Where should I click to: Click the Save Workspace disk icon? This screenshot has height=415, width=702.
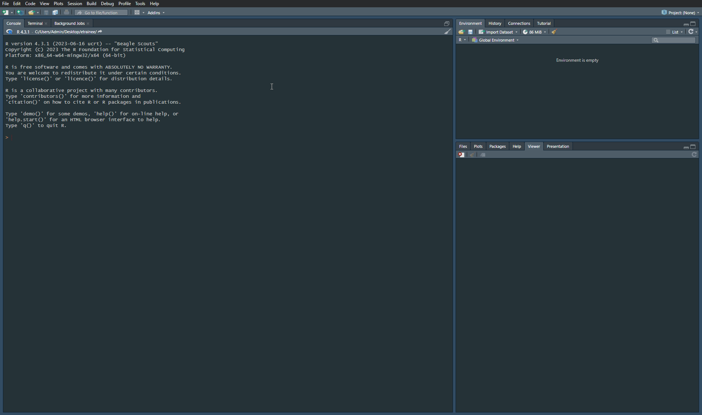point(470,32)
